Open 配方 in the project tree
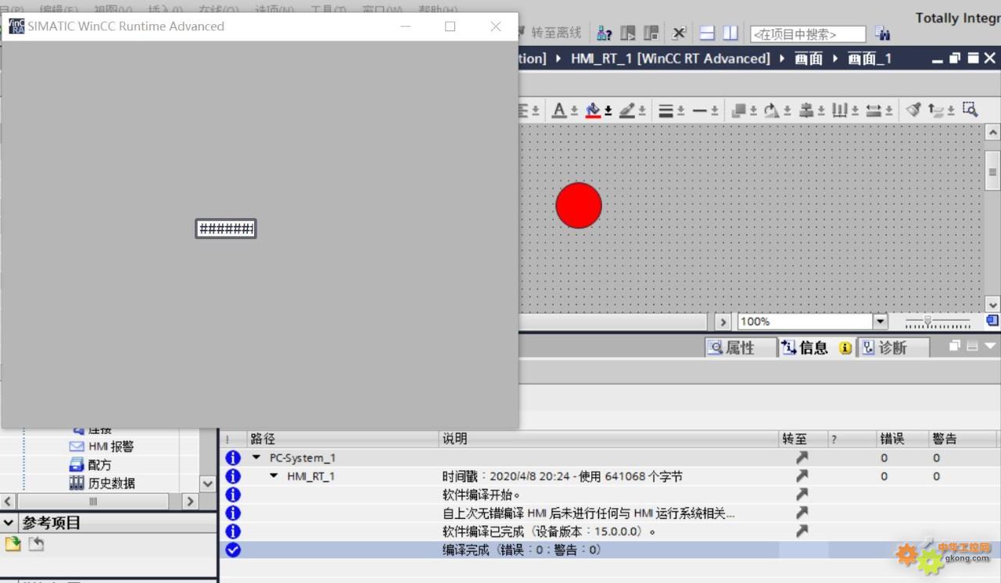This screenshot has height=583, width=1001. tap(91, 465)
